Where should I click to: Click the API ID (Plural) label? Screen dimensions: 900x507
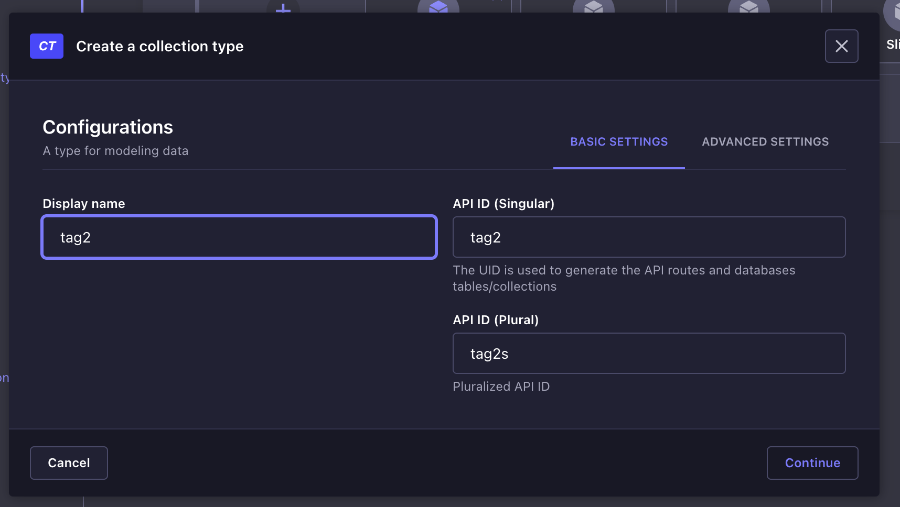point(496,320)
